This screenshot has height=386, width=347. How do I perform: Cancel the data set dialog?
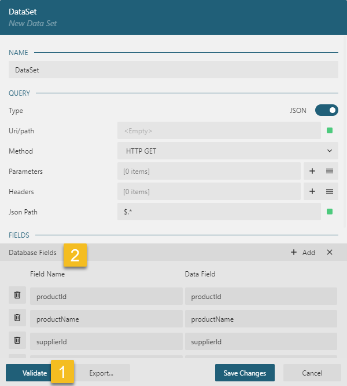pos(312,373)
